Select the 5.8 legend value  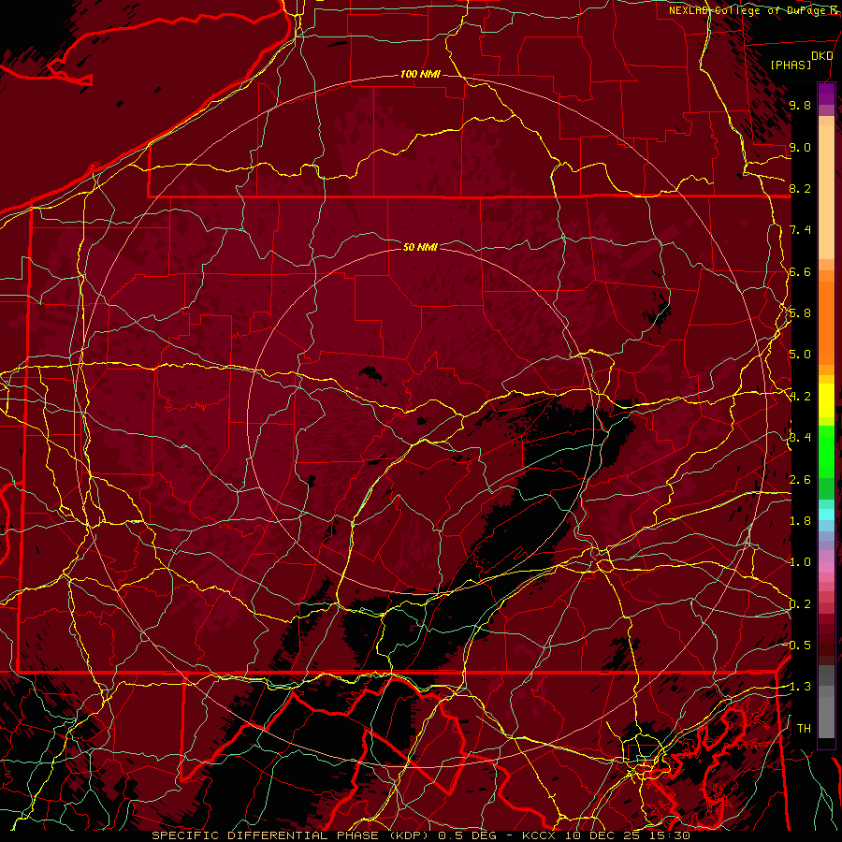point(800,313)
